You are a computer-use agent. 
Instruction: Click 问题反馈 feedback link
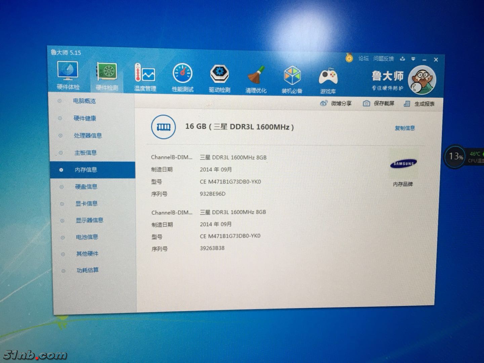click(x=383, y=59)
